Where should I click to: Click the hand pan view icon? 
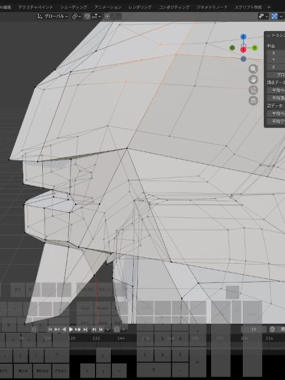click(x=253, y=80)
